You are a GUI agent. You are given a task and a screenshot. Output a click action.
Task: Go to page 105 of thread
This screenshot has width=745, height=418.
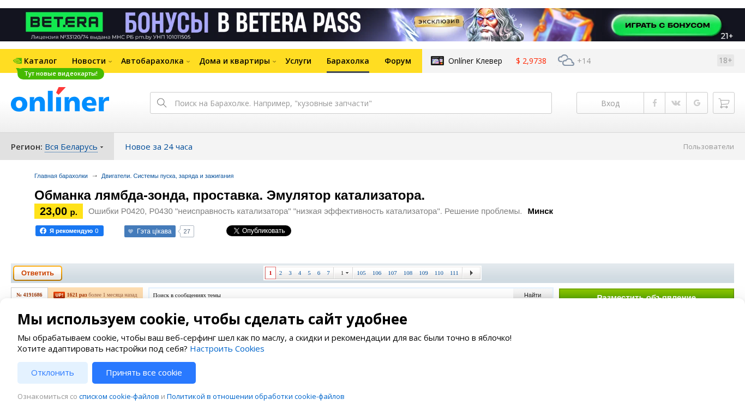point(361,273)
